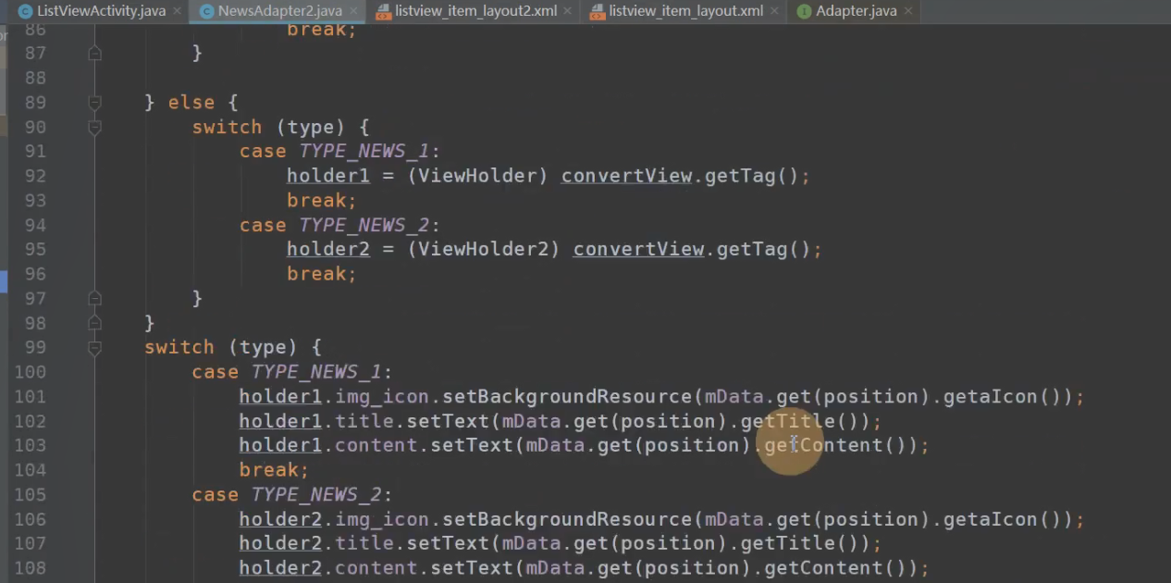
Task: Collapse the code block ending at line 87
Action: click(94, 54)
